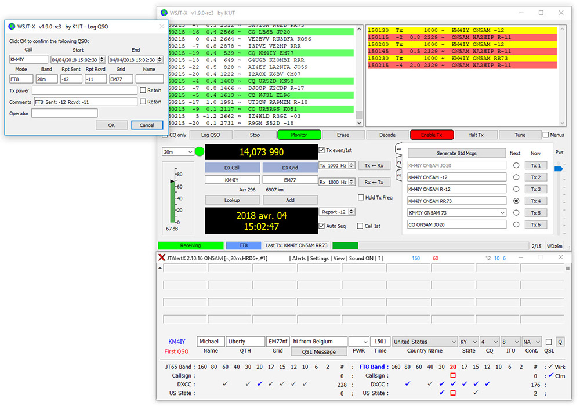
Task: Click the QSL Message button
Action: [319, 351]
